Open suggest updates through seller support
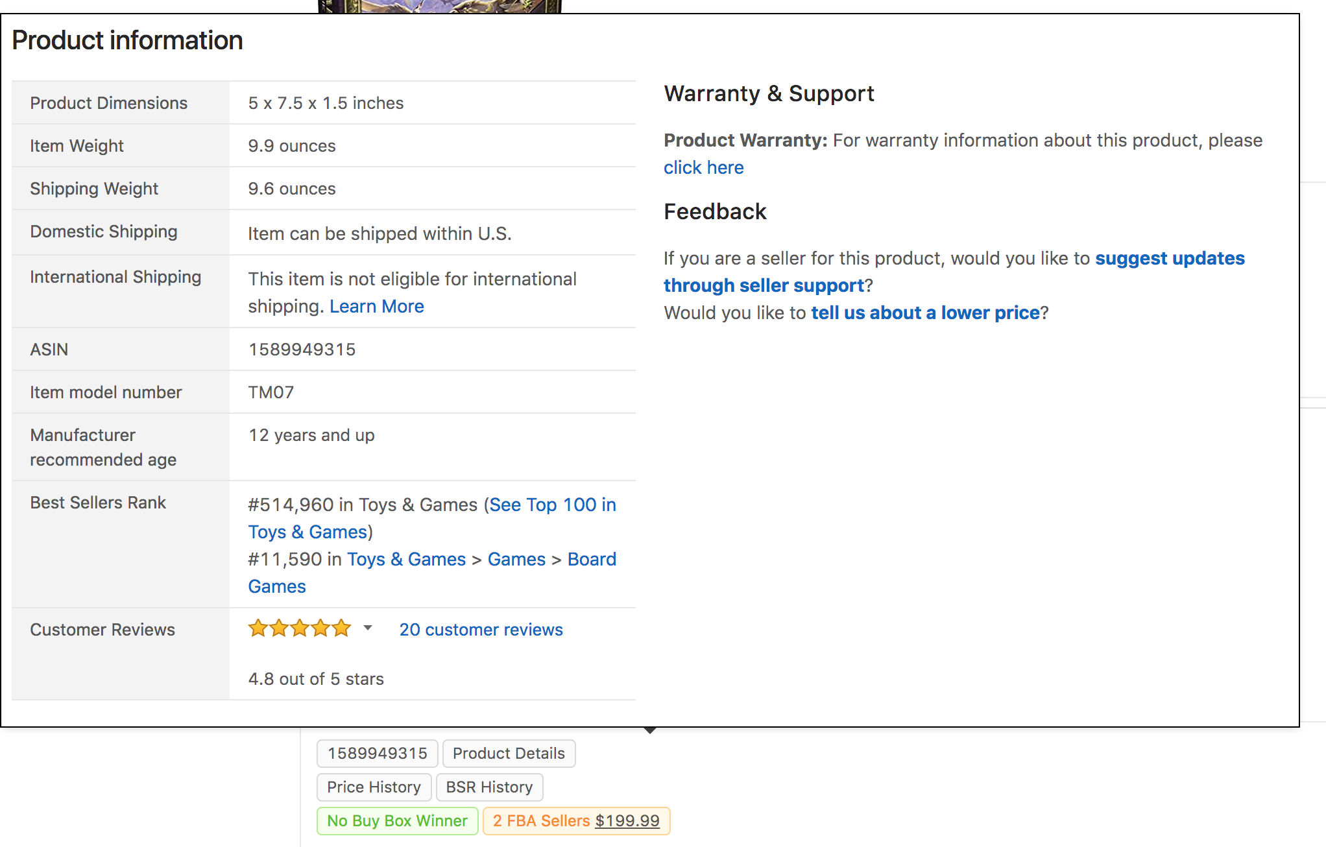Viewport: 1326px width, 847px height. pyautogui.click(x=954, y=272)
